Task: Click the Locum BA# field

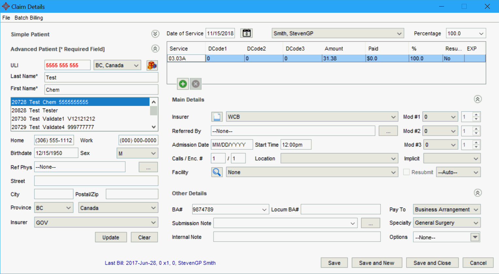Action: coord(341,209)
